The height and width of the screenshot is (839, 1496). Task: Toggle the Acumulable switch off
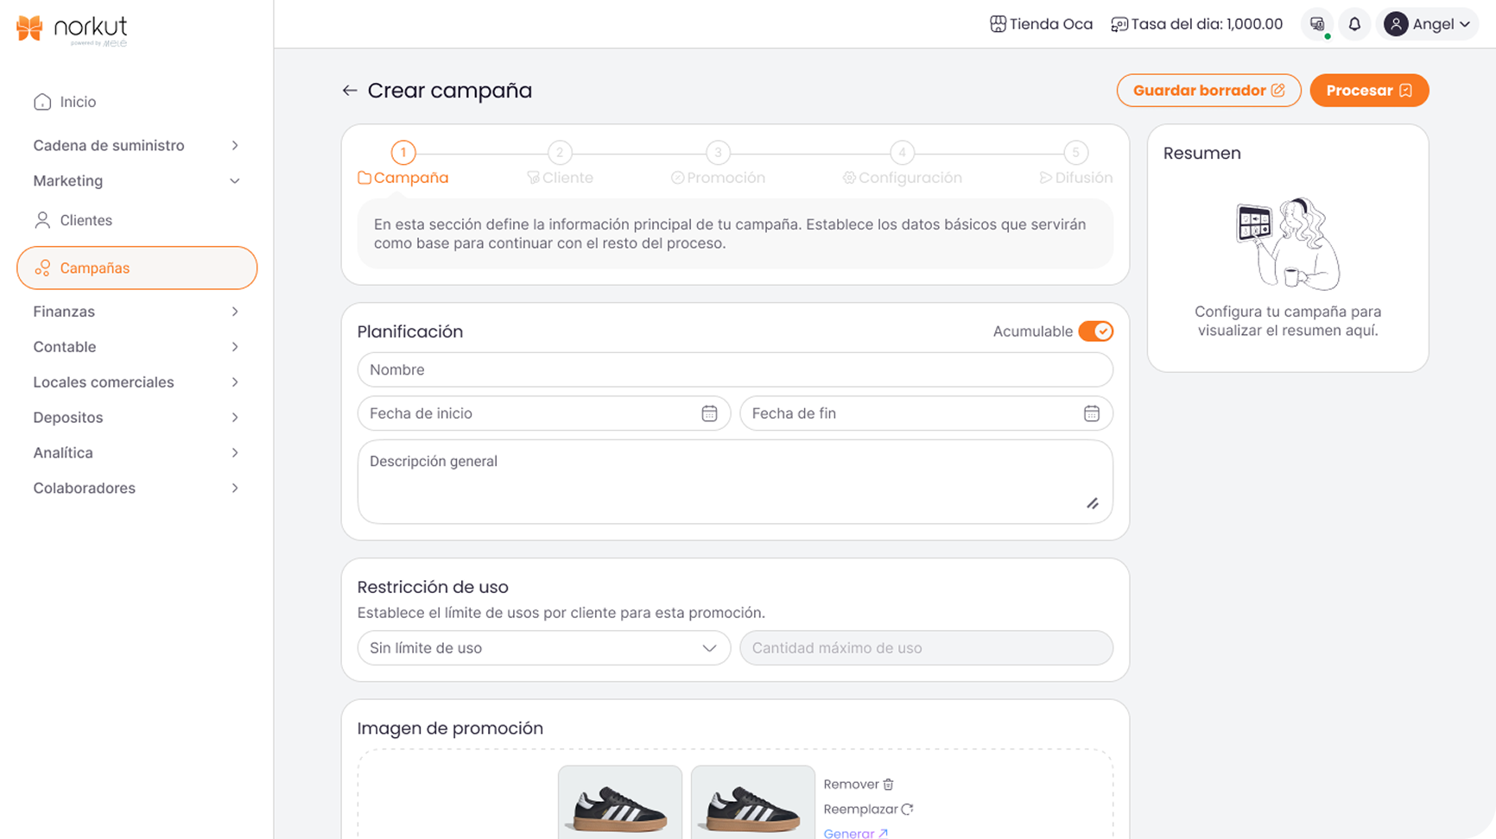1096,331
